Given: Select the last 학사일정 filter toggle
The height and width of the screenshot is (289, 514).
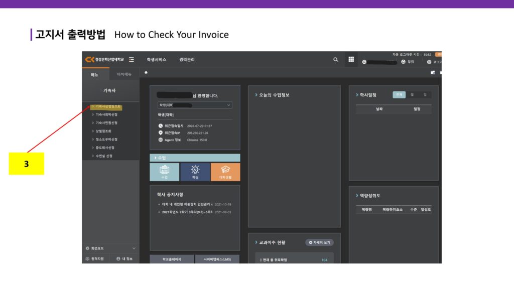Looking at the screenshot, I should [425, 95].
